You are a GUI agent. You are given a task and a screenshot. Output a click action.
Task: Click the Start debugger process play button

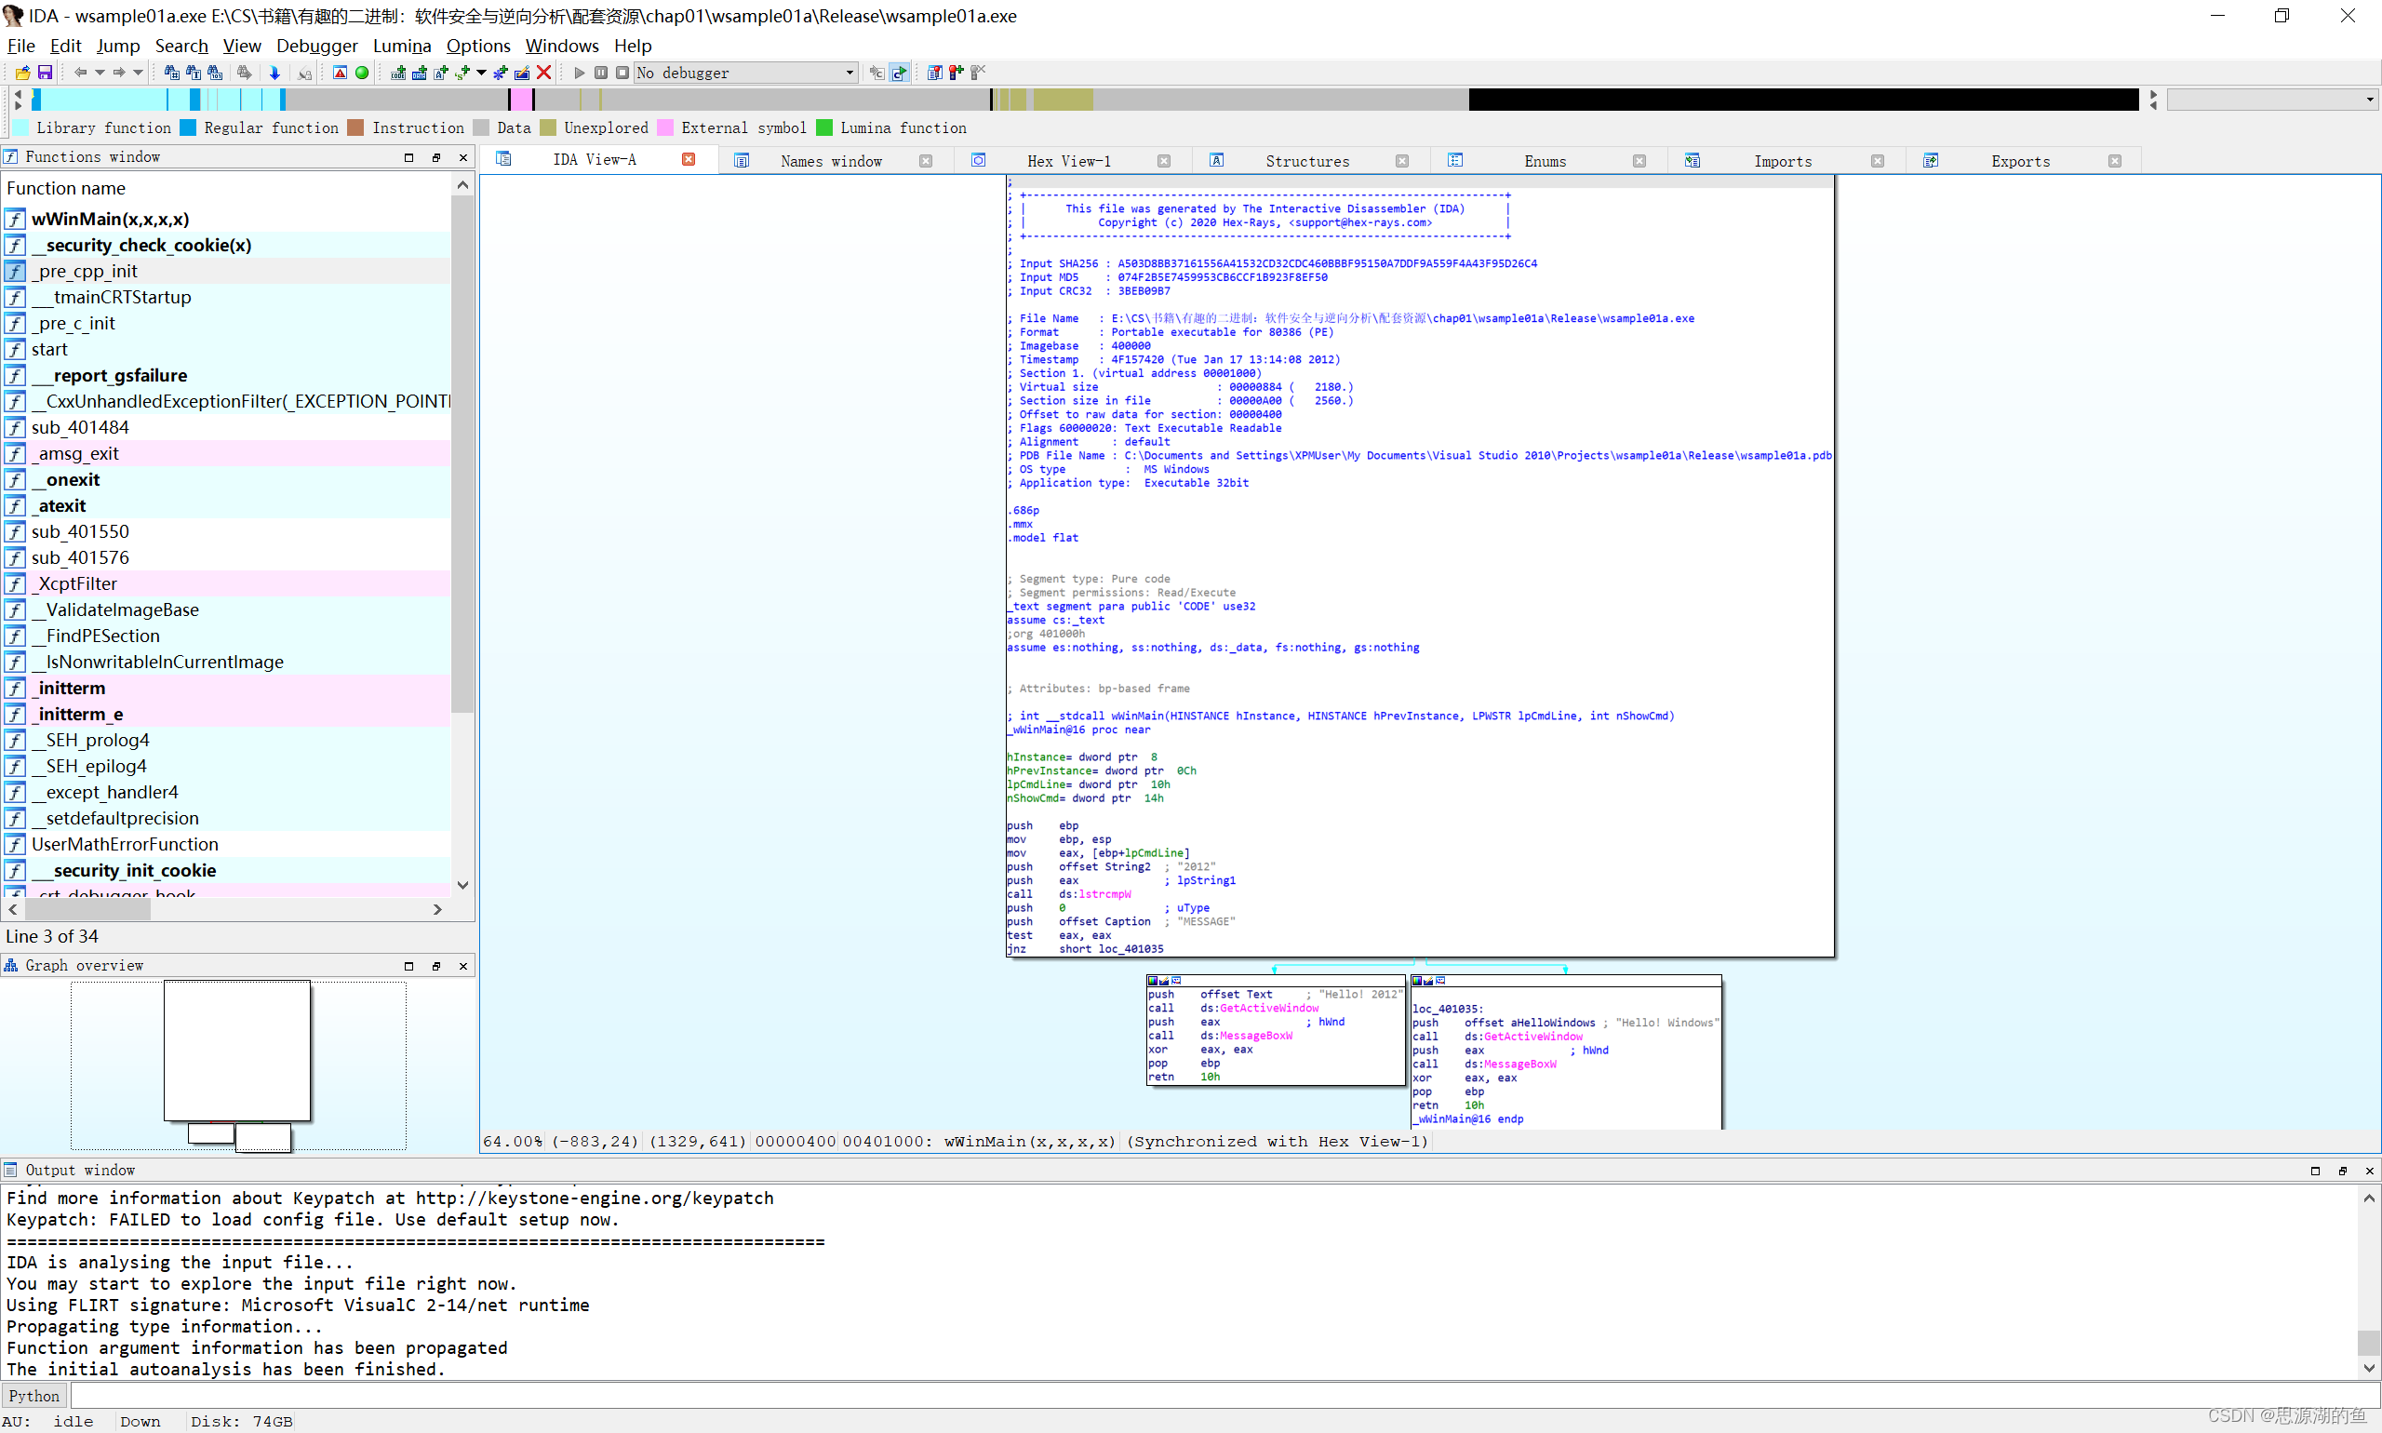580,73
